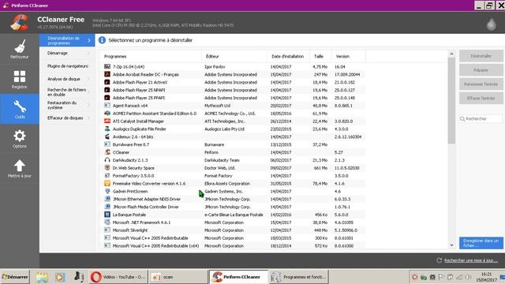Viewport: 505px width, 284px height.
Task: Click the Effacer l'entrée button
Action: [481, 98]
